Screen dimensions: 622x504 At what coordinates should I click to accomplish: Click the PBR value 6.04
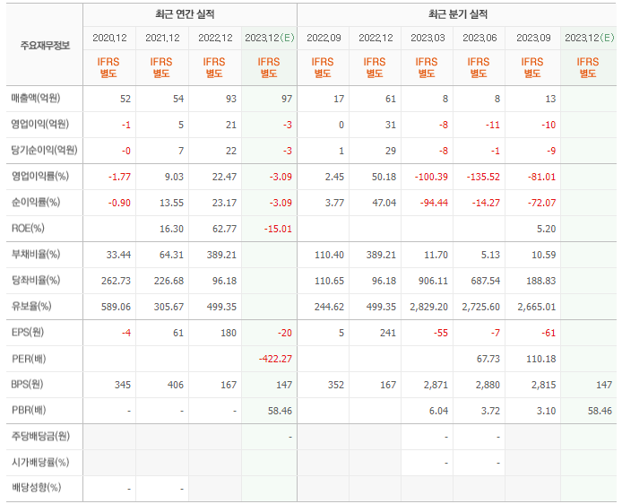click(438, 411)
